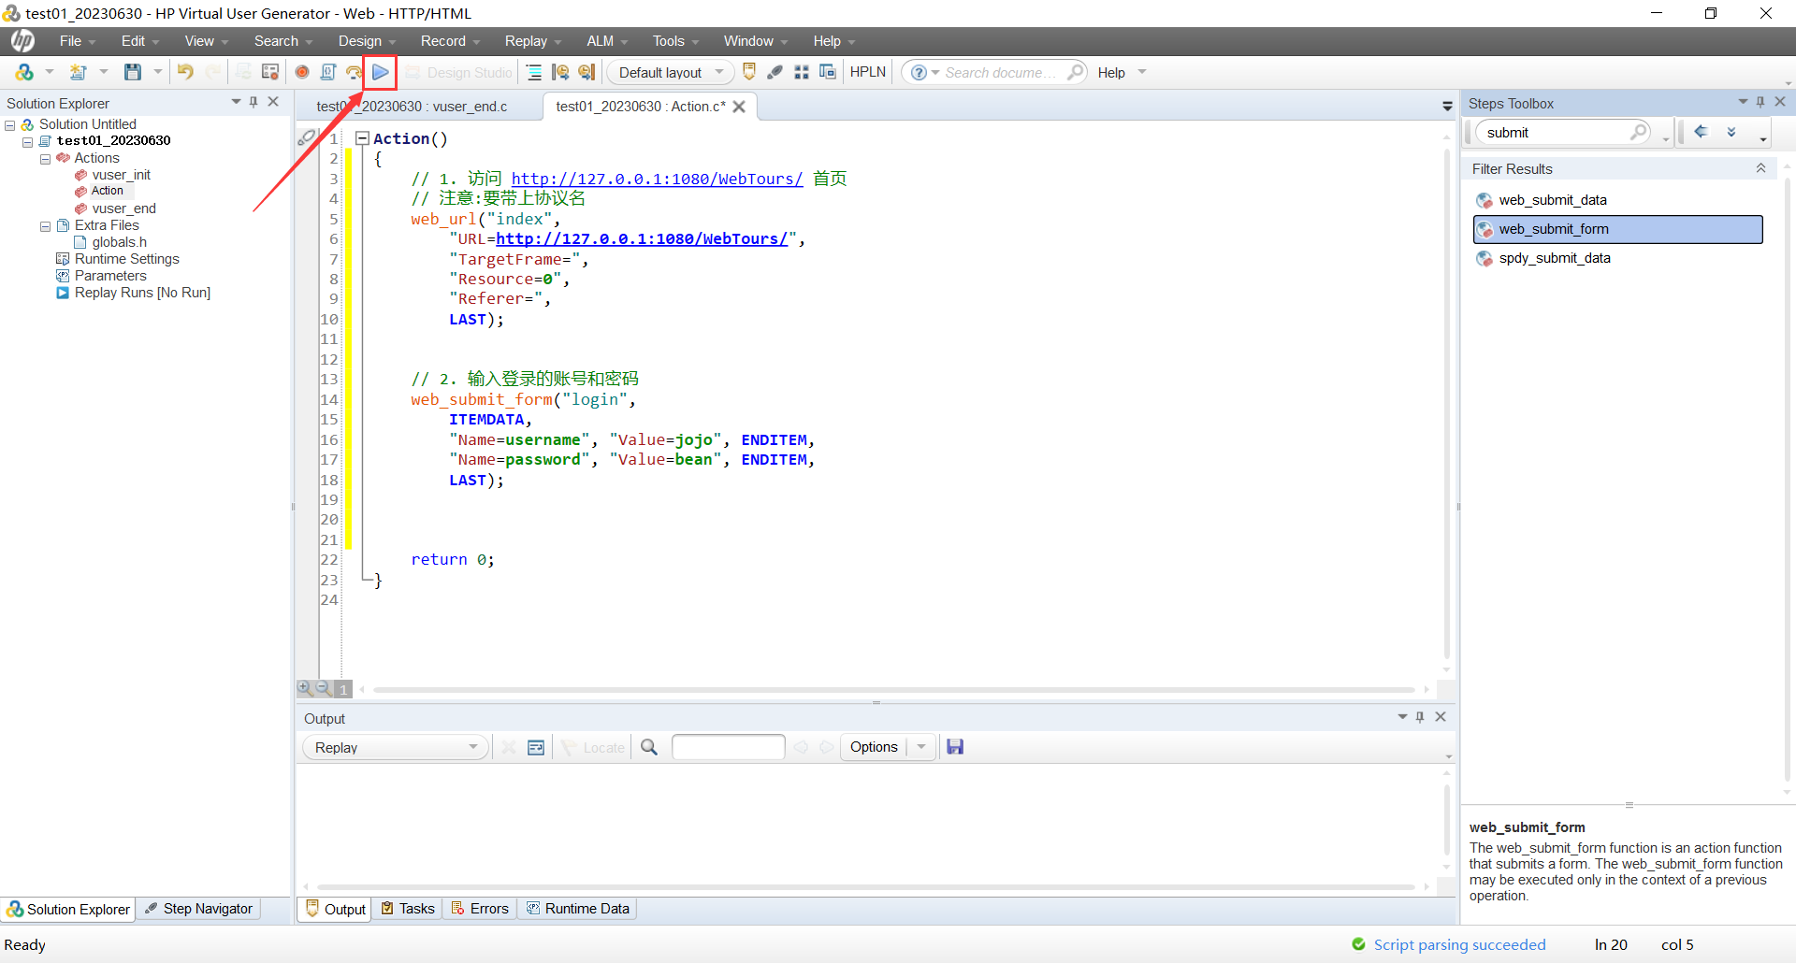This screenshot has width=1796, height=963.
Task: Switch to the Tasks tab
Action: 408,909
